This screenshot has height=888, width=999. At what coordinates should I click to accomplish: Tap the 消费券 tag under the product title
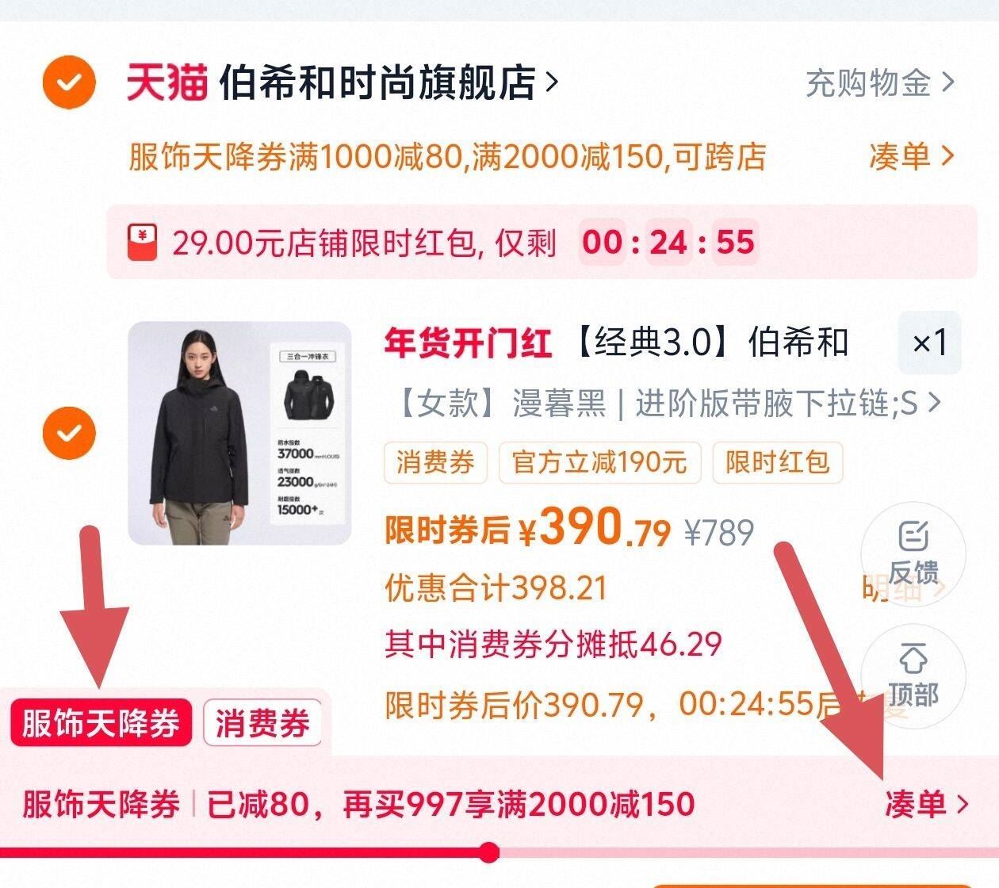pyautogui.click(x=435, y=462)
